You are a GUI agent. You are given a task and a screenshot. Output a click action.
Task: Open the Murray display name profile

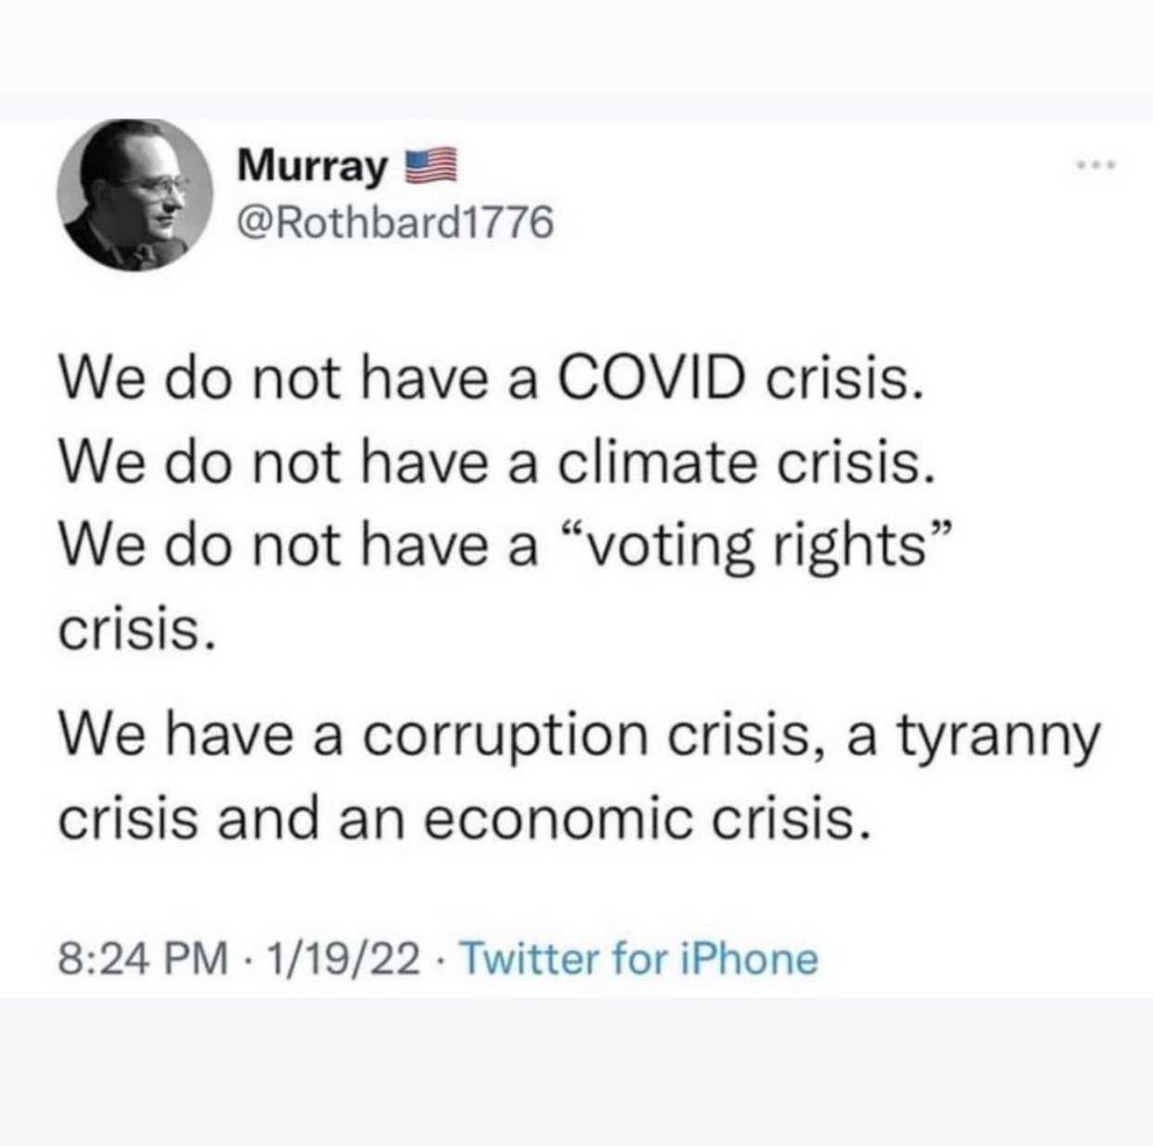click(x=311, y=167)
